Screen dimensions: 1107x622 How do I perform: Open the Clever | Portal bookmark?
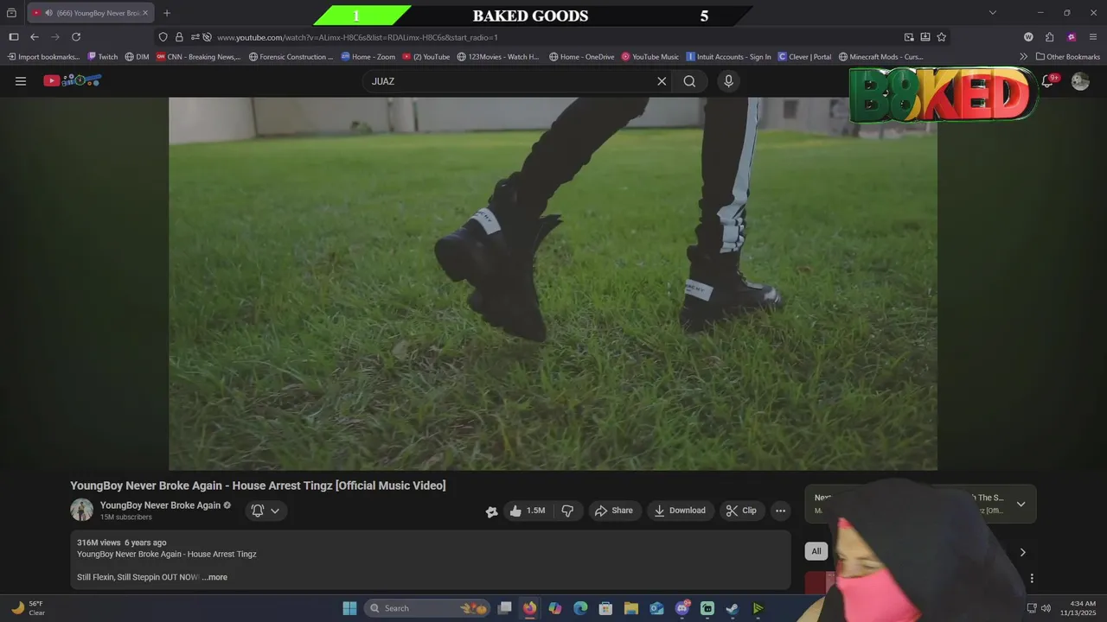[804, 57]
